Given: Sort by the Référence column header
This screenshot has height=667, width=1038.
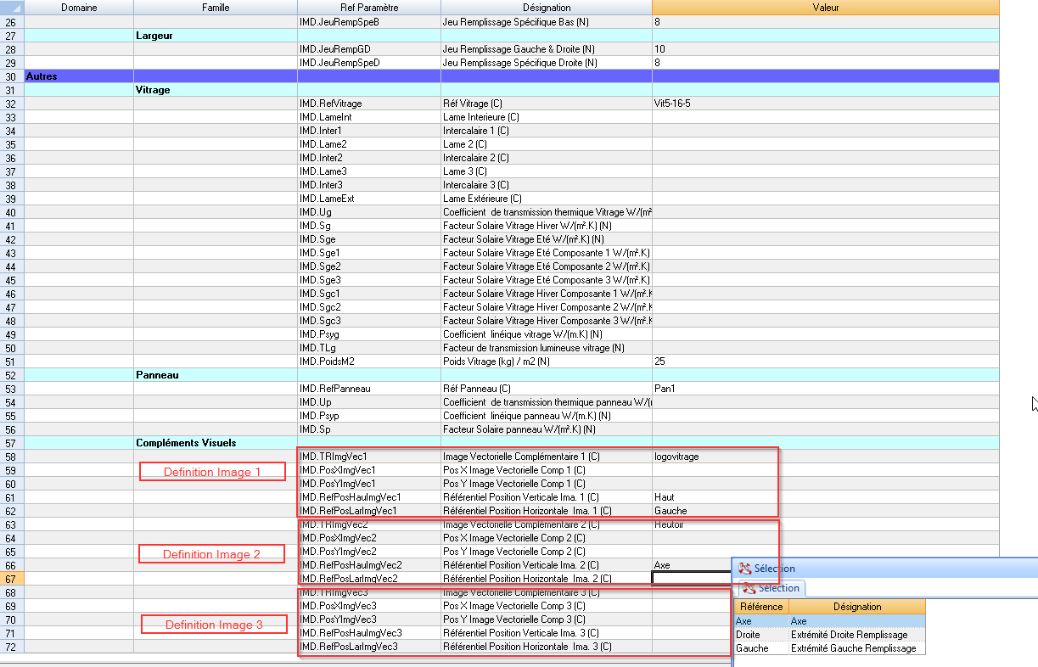Looking at the screenshot, I should coord(761,607).
